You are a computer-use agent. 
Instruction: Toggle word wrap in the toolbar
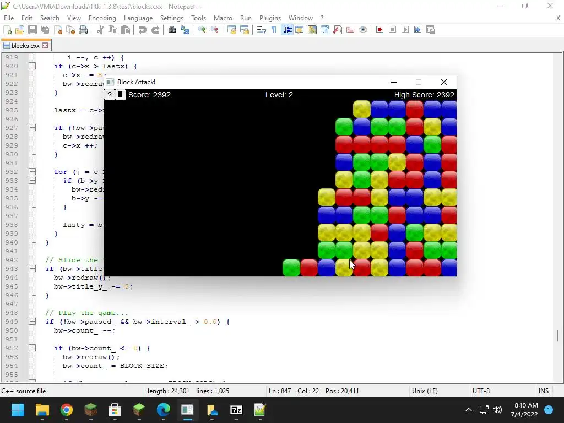(262, 30)
